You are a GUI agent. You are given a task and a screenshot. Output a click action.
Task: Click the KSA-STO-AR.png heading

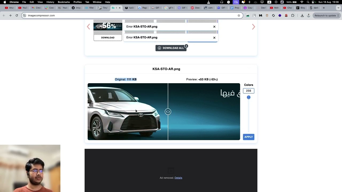point(166,69)
